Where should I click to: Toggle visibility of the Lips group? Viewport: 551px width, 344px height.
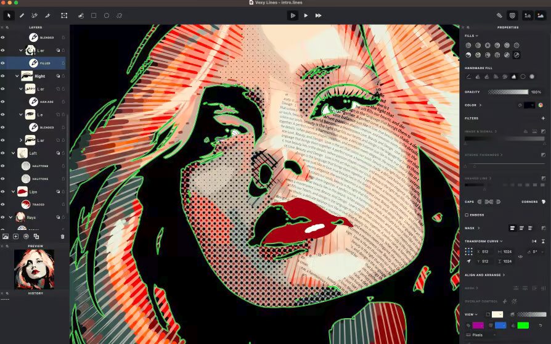(3, 192)
